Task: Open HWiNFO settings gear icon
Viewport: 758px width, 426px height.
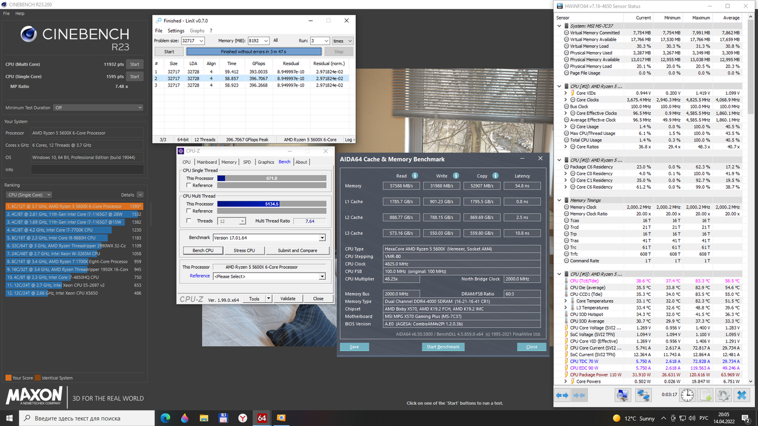Action: (724, 395)
